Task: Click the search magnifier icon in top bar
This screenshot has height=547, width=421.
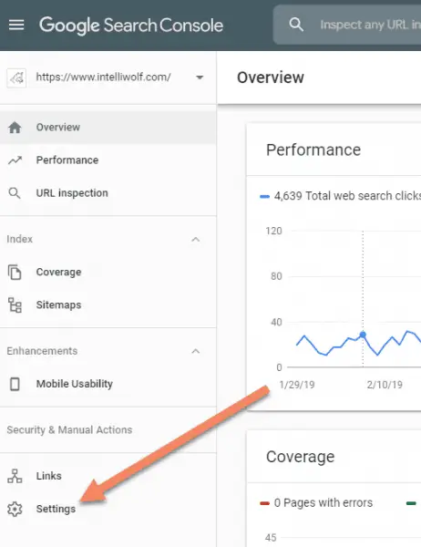Action: point(296,25)
